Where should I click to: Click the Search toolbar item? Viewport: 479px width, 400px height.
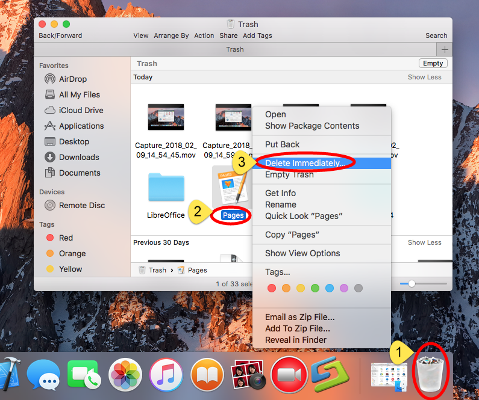point(436,35)
